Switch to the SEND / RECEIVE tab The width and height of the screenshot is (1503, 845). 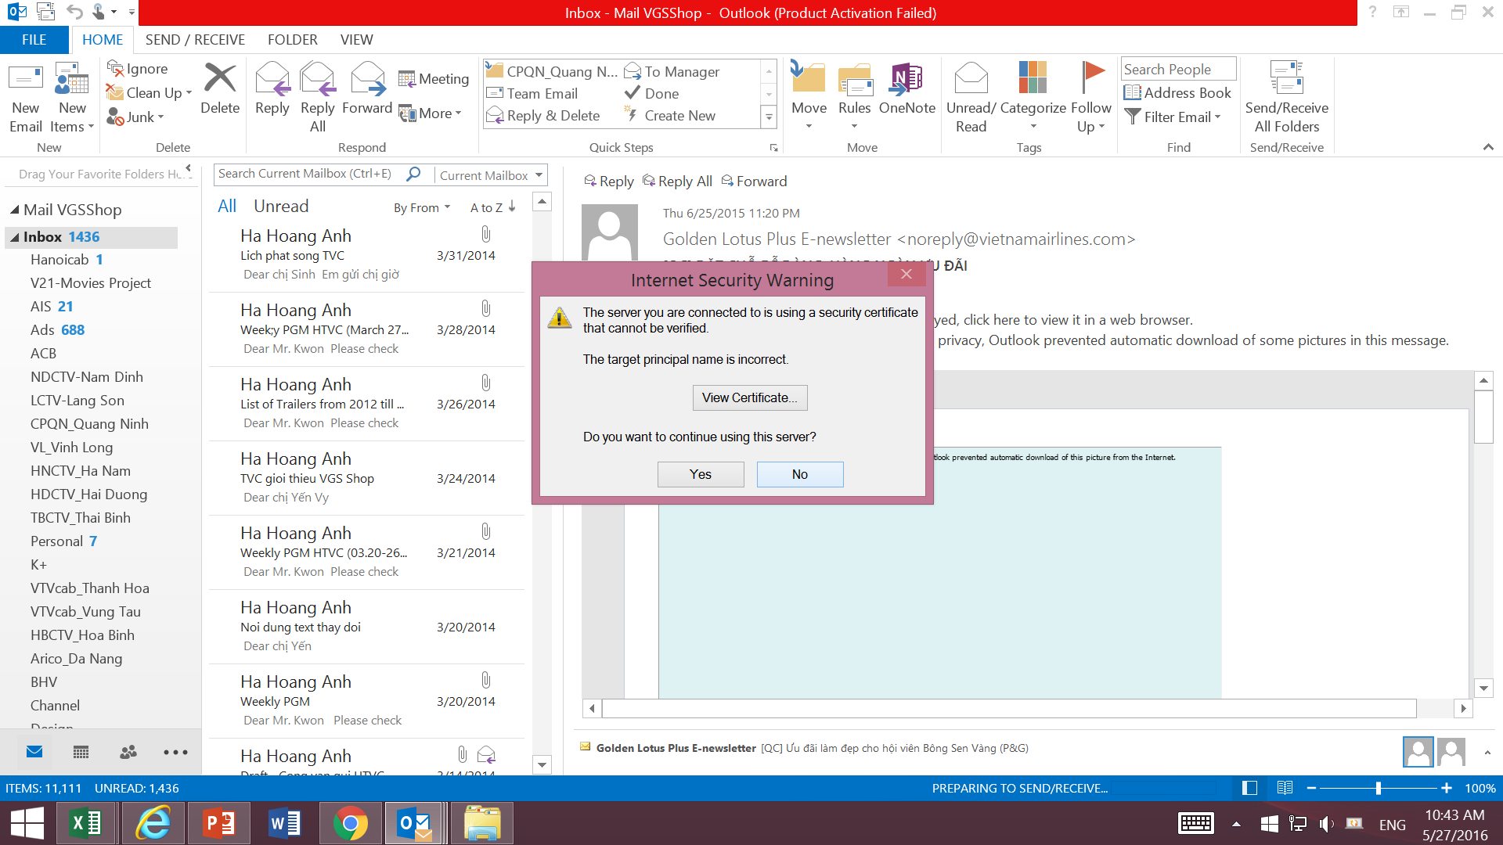(x=195, y=39)
